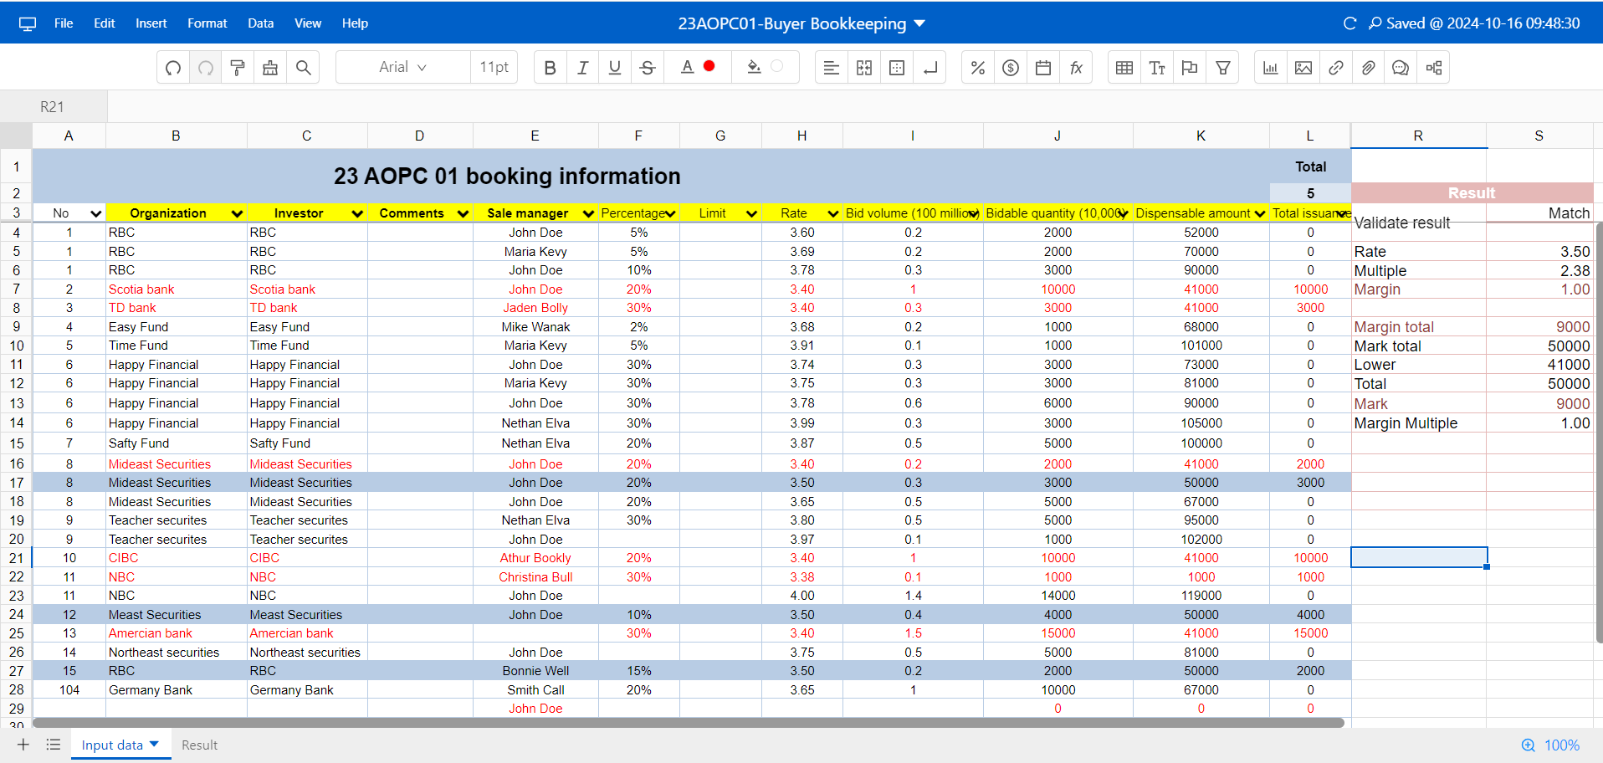The width and height of the screenshot is (1603, 763).
Task: Insert a hyperlink chain icon
Action: pyautogui.click(x=1336, y=68)
